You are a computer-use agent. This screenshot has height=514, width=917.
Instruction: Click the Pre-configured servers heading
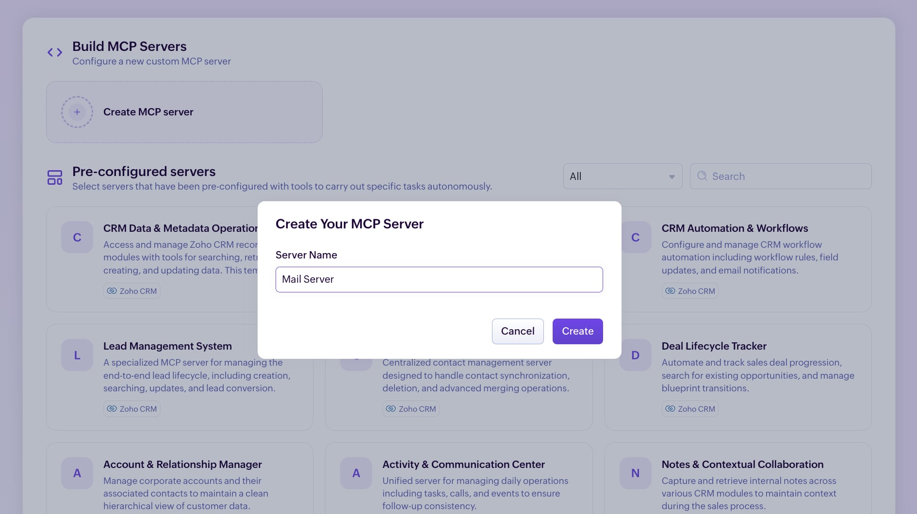144,172
